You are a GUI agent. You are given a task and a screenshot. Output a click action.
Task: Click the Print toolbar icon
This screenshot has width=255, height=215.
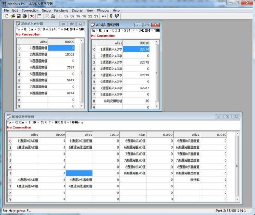[x=24, y=16]
